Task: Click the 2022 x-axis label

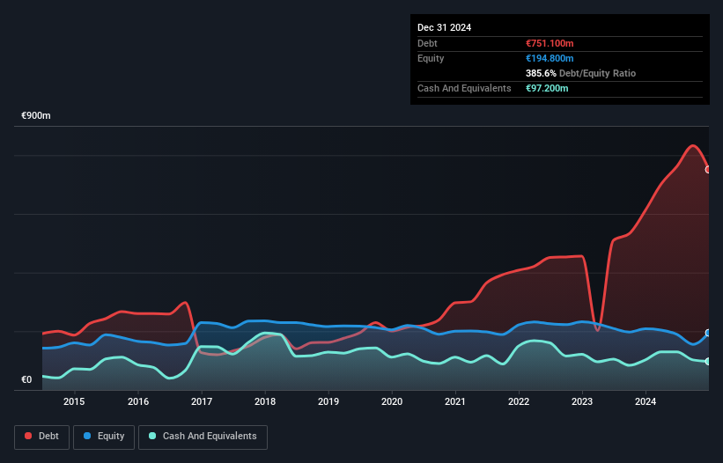Action: (519, 401)
